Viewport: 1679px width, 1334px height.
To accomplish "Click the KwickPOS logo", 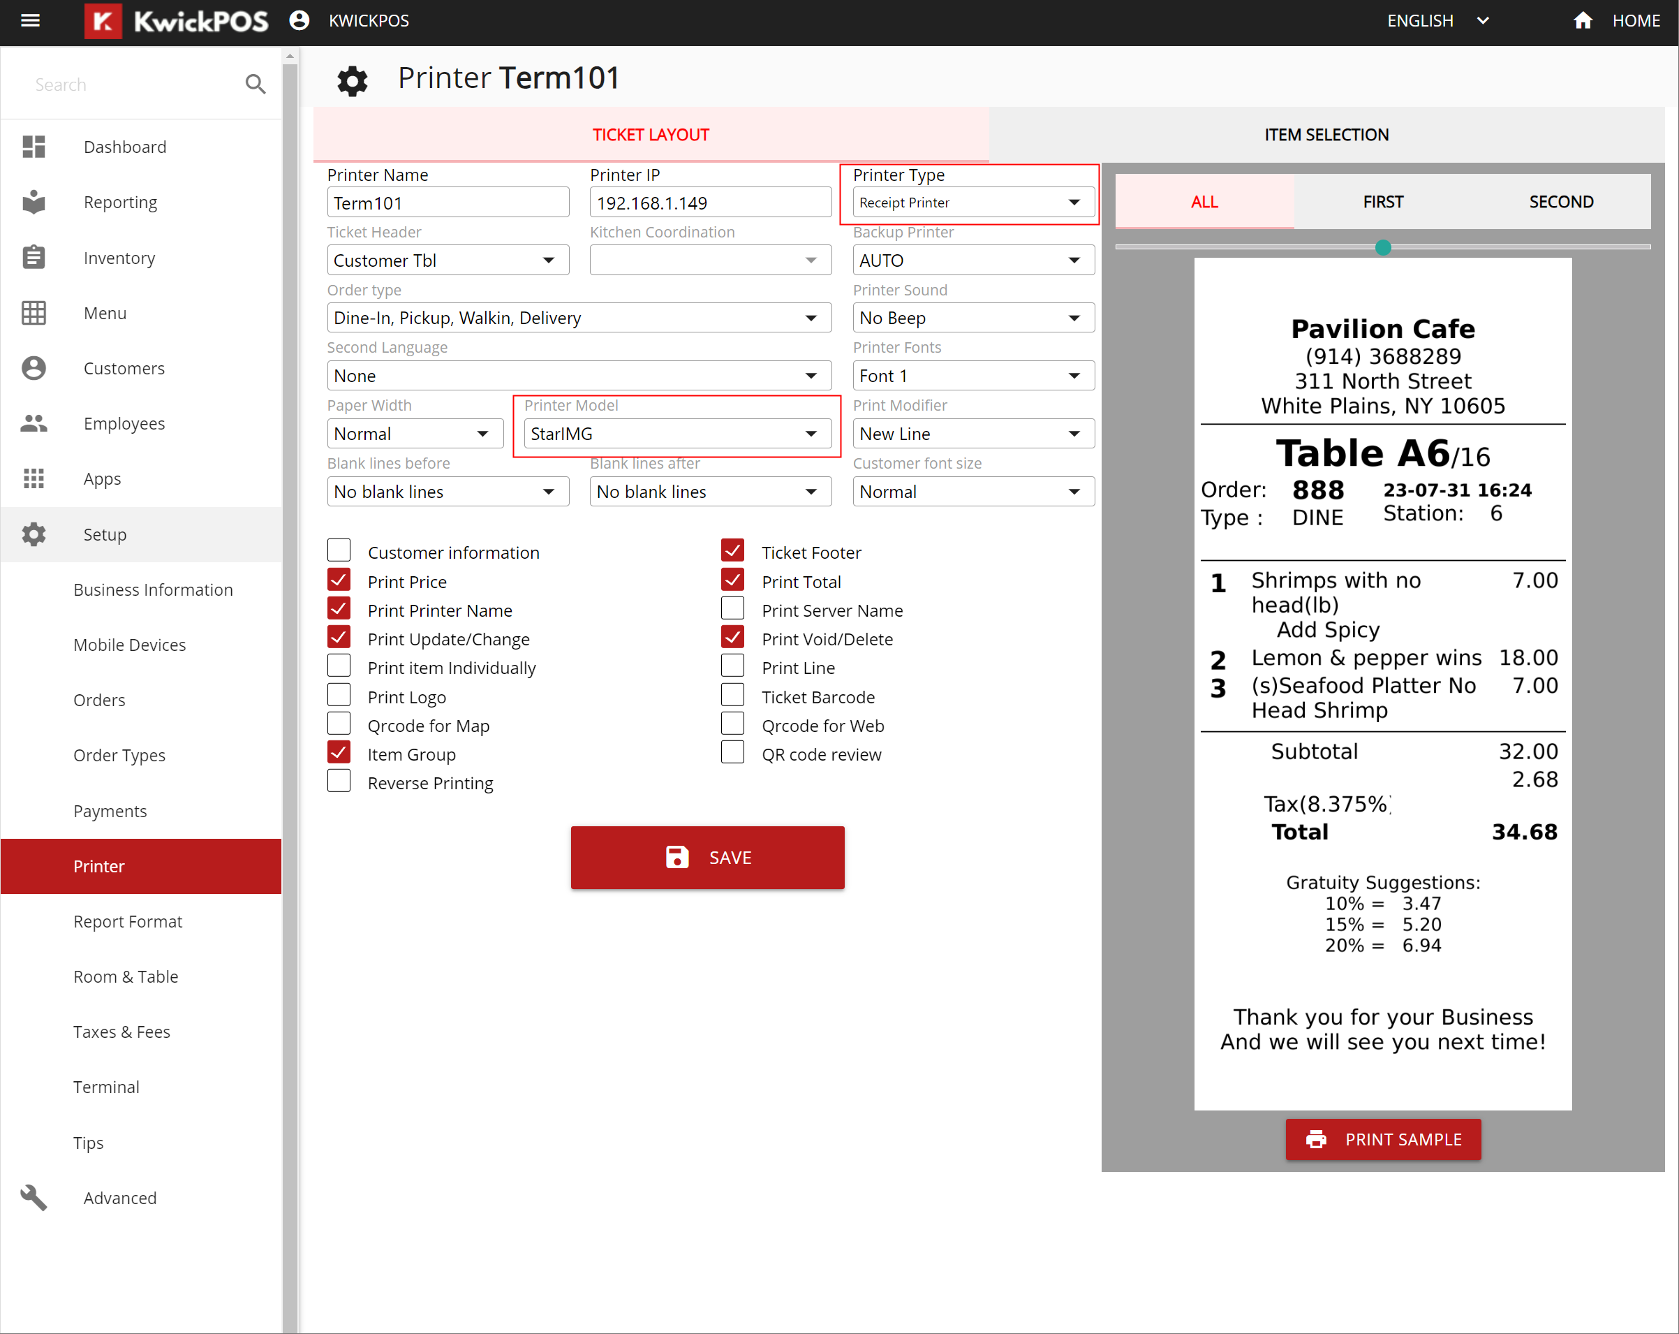I will (177, 21).
